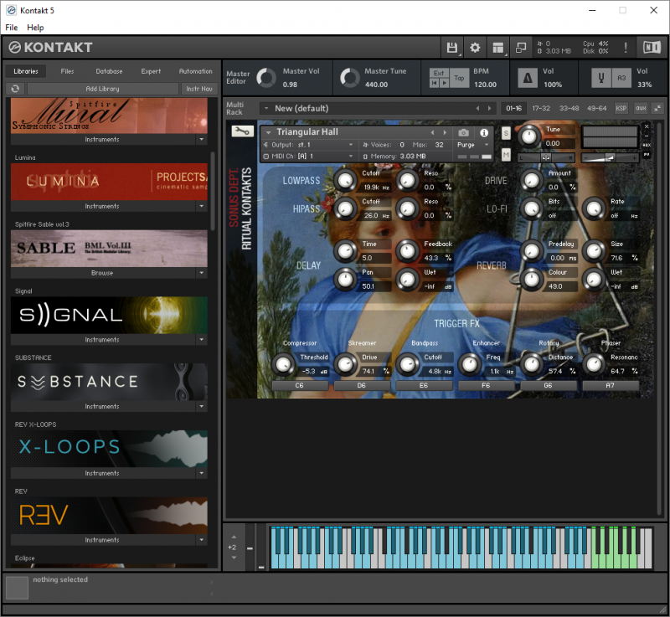Refresh the libraries list
This screenshot has width=670, height=617.
tap(15, 89)
